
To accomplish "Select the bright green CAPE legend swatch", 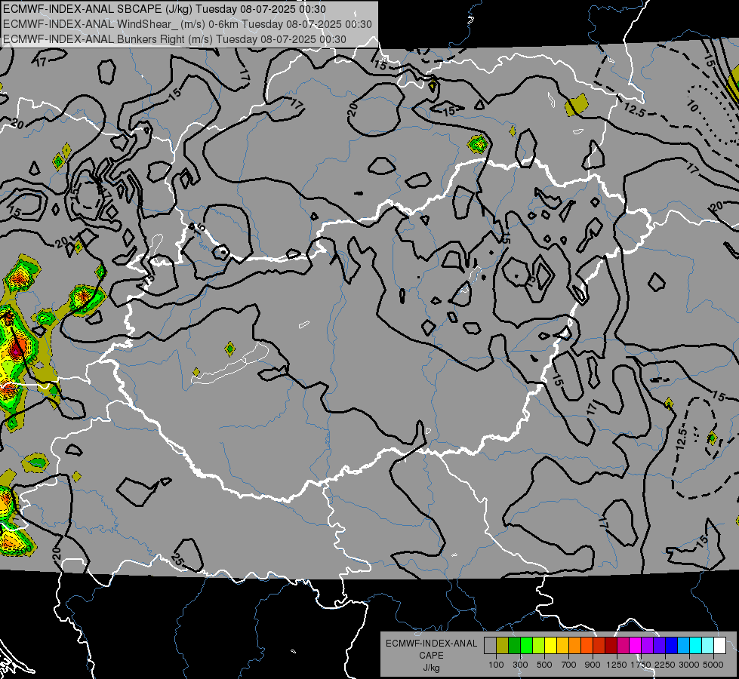I will tap(526, 646).
